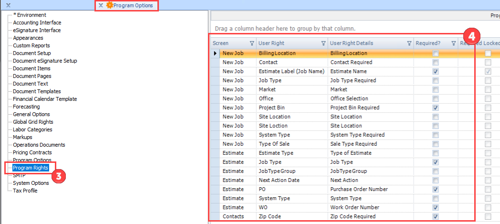
Task: Select Environment in the options tree
Action: 30,15
